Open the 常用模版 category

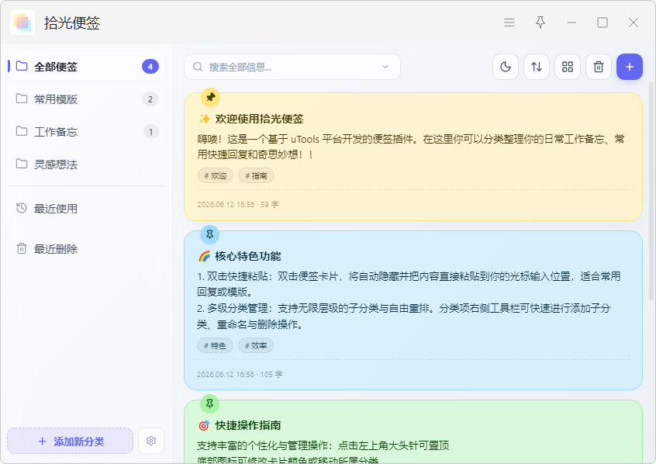pyautogui.click(x=86, y=99)
